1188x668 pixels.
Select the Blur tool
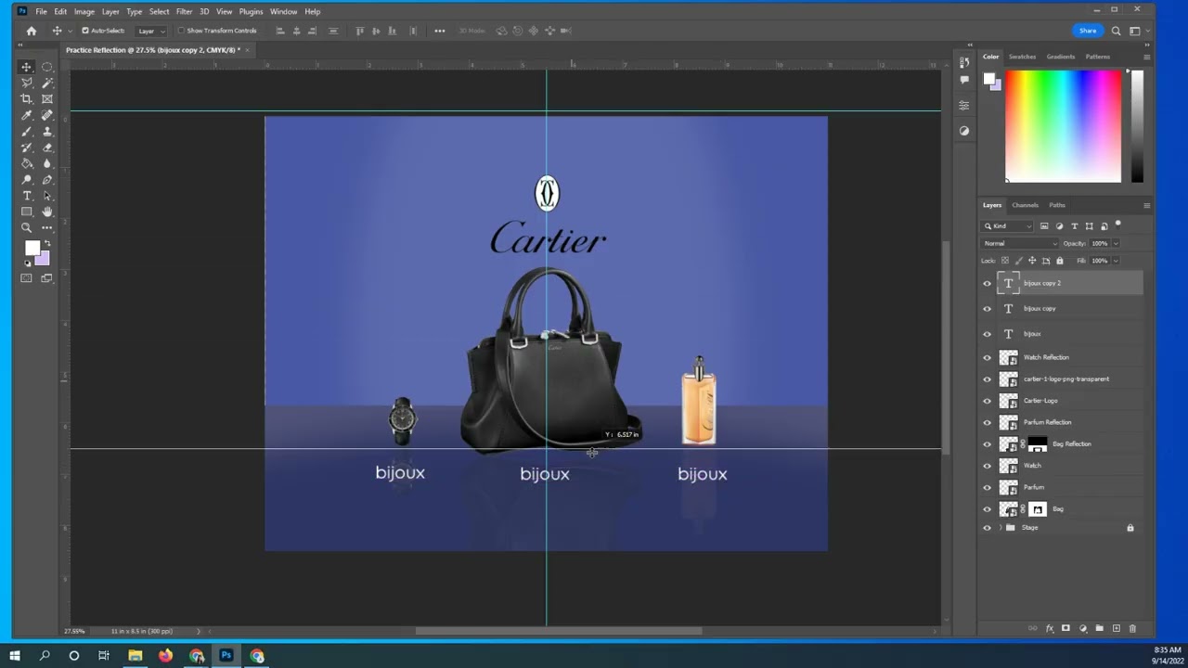(47, 163)
